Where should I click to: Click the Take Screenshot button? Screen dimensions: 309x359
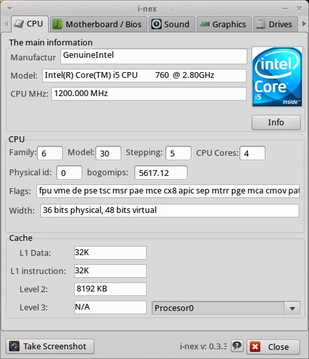(x=50, y=347)
